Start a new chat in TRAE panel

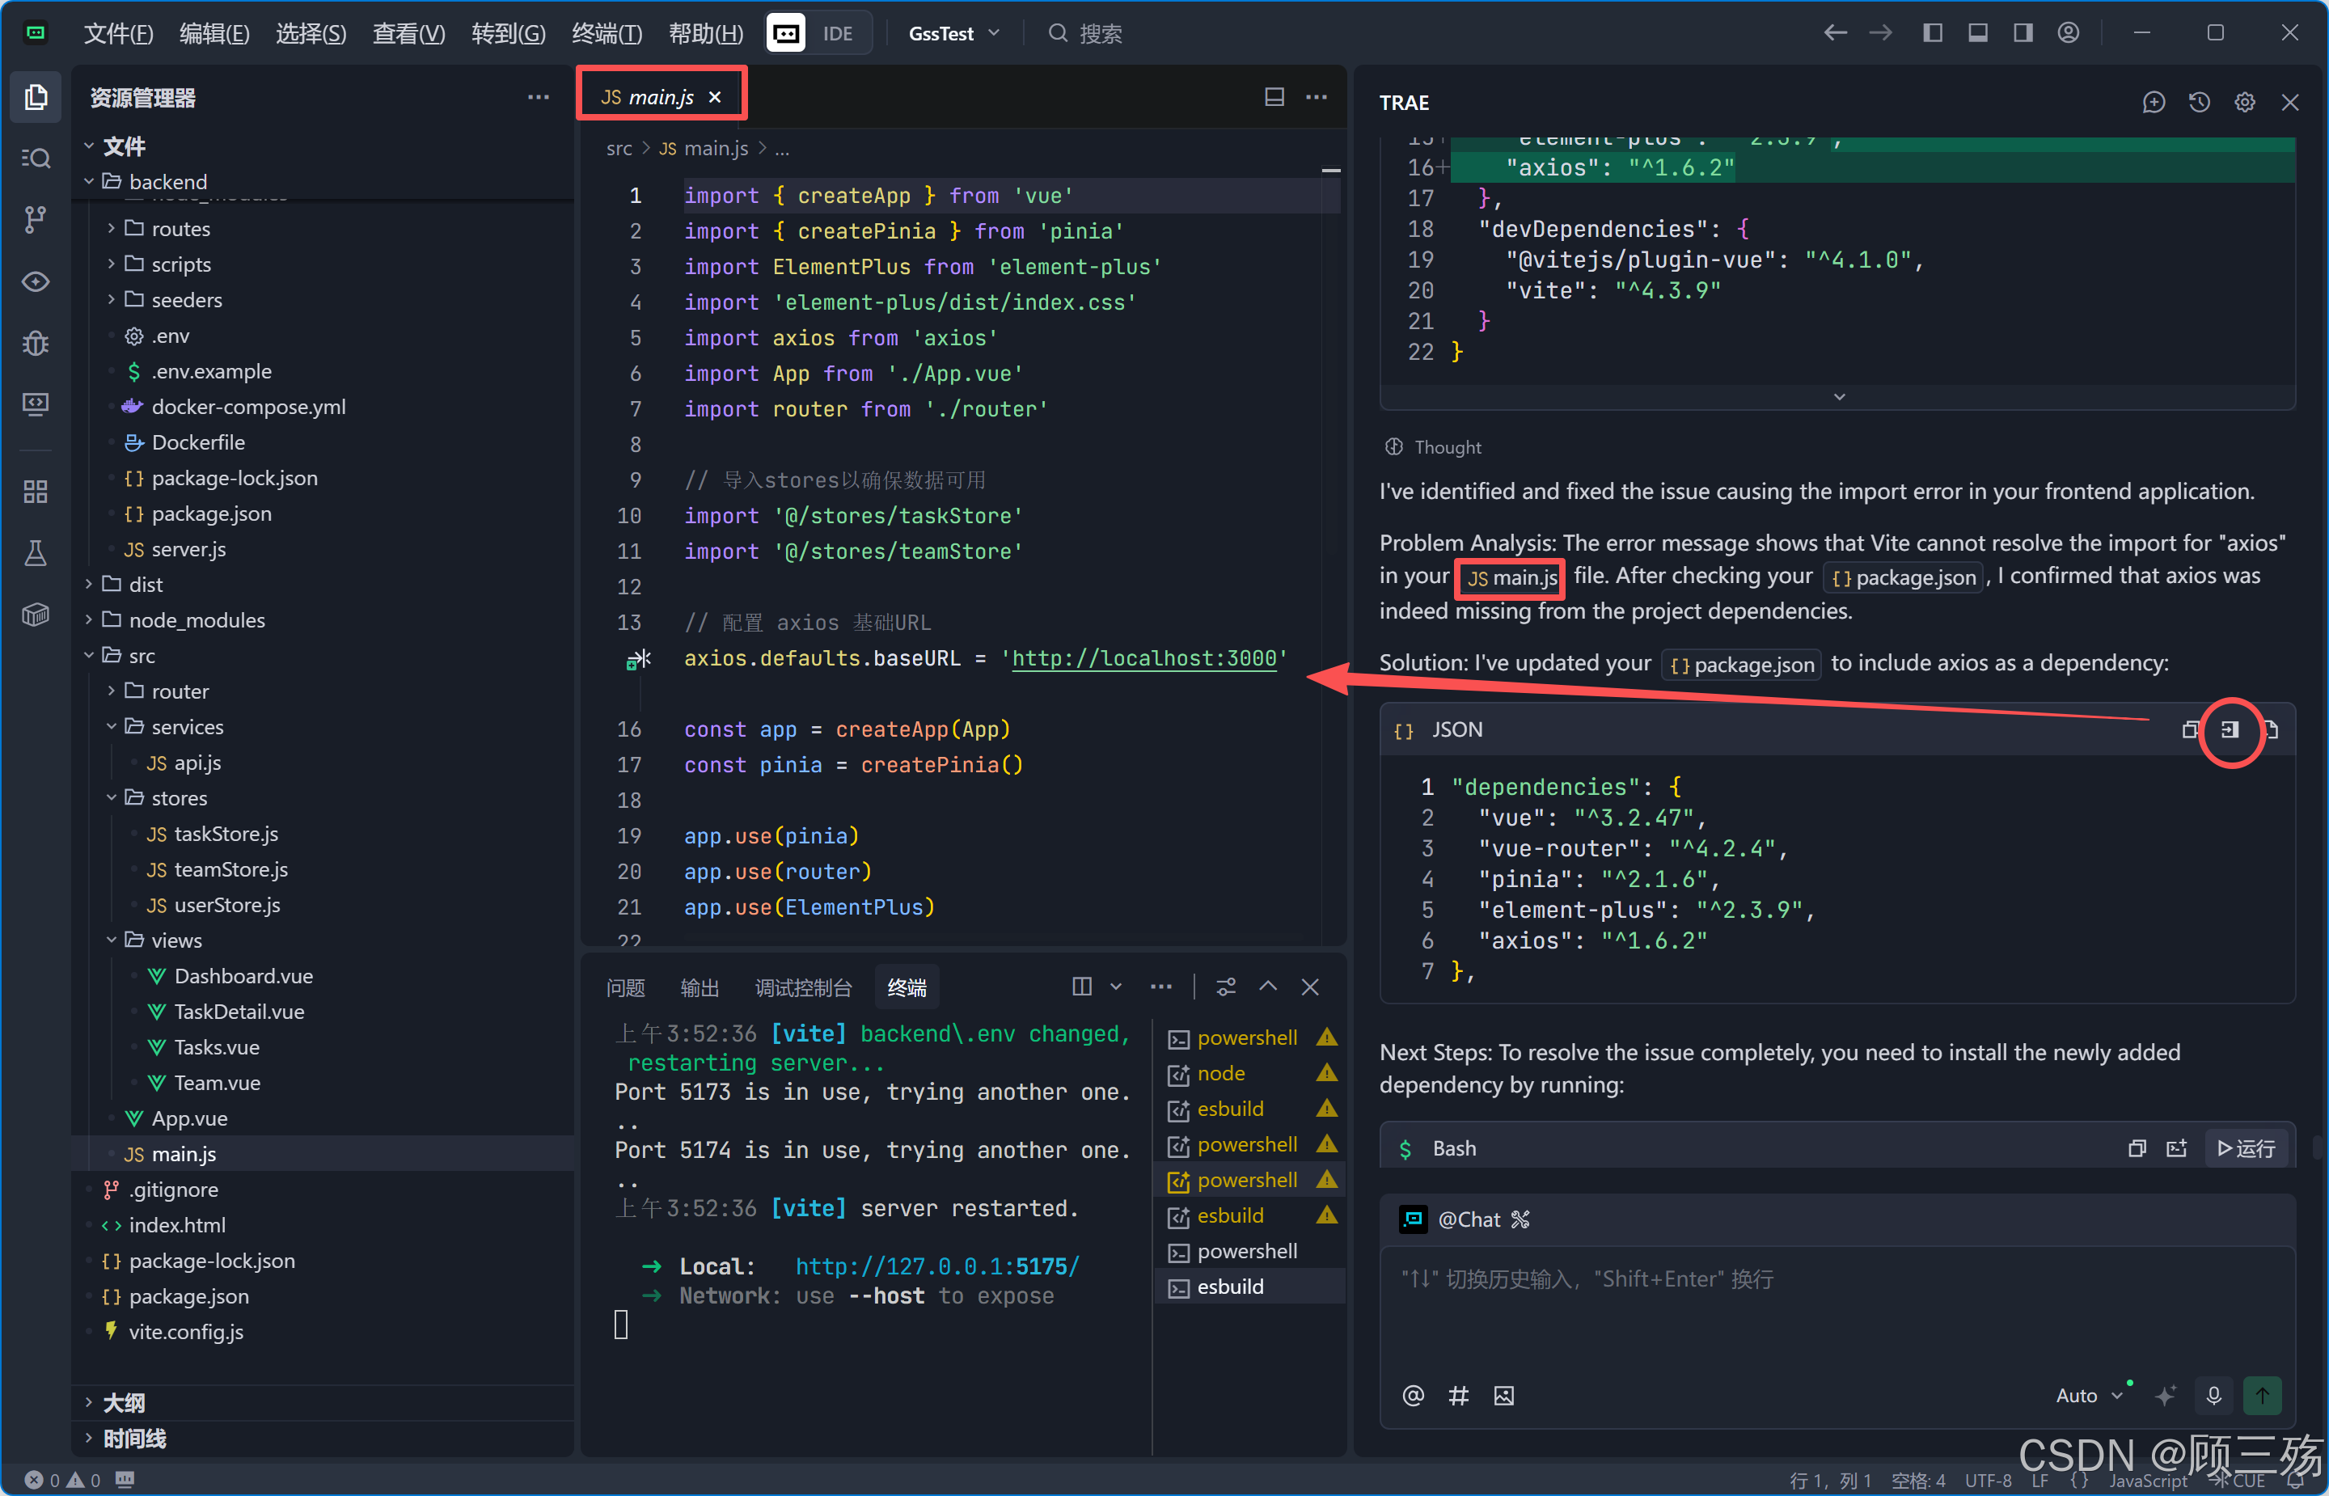2154,102
